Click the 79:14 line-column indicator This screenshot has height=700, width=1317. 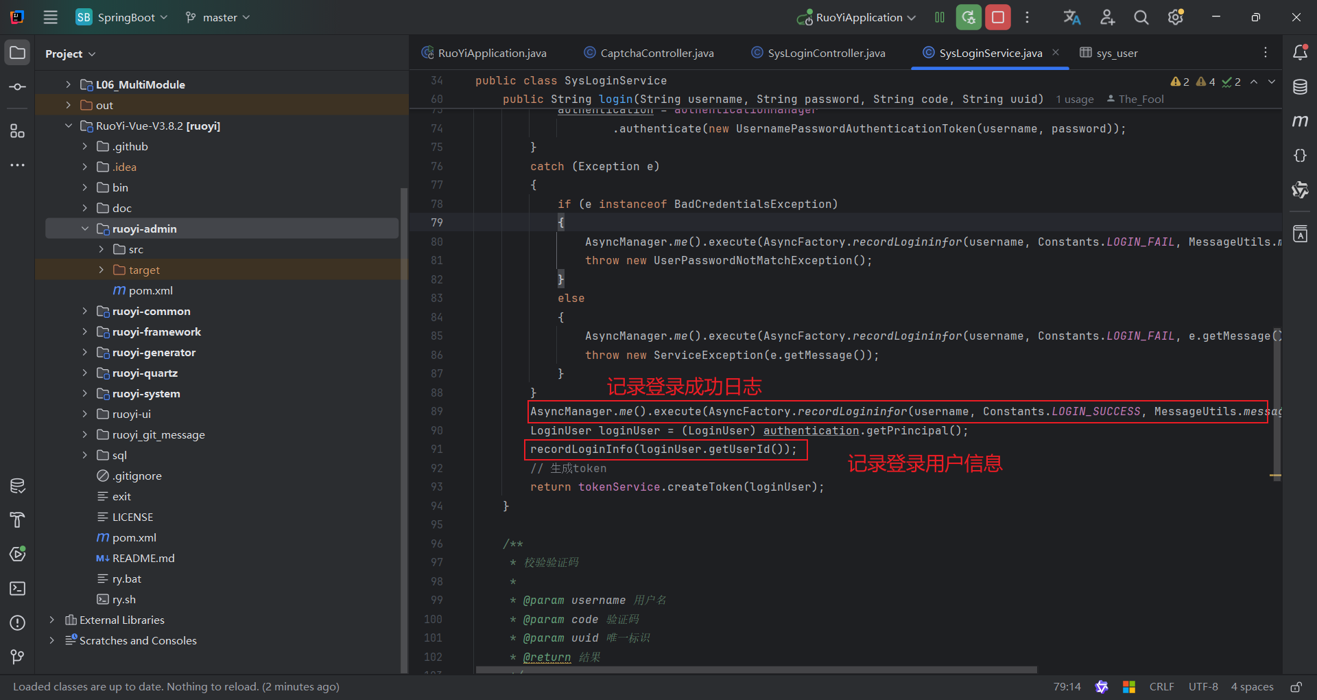[1067, 687]
